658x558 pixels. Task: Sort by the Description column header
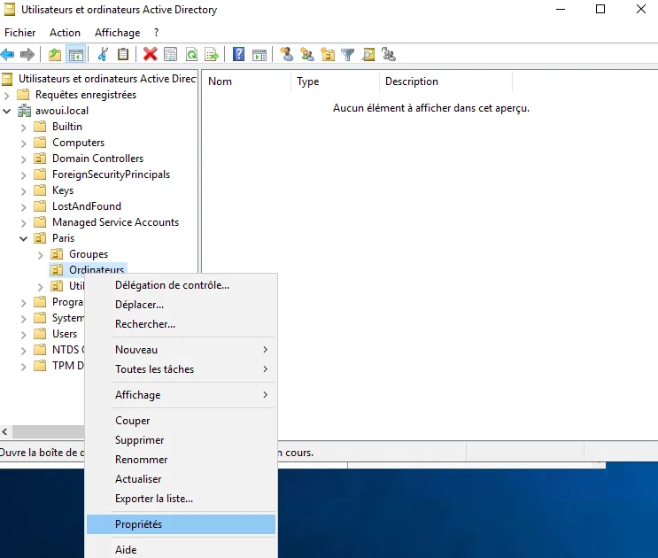click(x=445, y=81)
